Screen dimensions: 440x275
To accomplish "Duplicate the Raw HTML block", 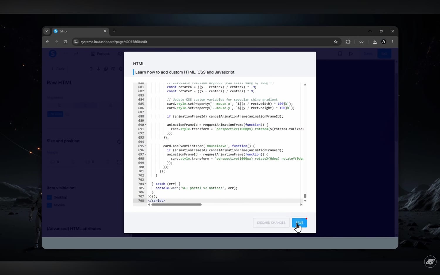I will point(106,69).
